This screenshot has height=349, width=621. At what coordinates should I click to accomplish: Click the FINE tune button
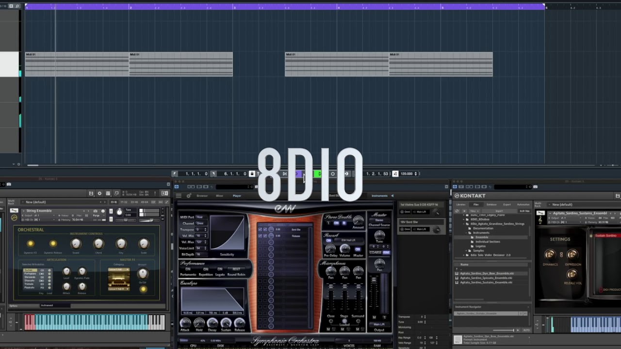point(386,253)
